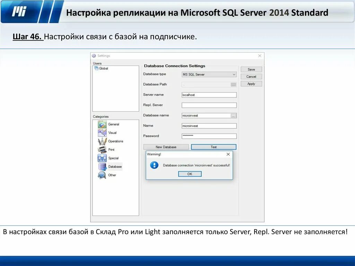Close the Warning dialog
The width and height of the screenshot is (355, 266).
228,154
